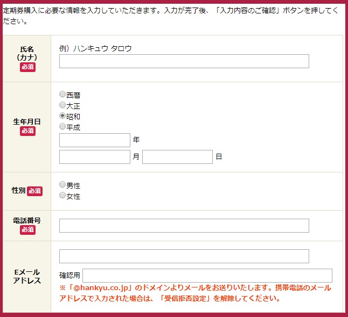The height and width of the screenshot is (317, 348).
Task: Click the 氏名(カナ) label
Action: (x=27, y=53)
